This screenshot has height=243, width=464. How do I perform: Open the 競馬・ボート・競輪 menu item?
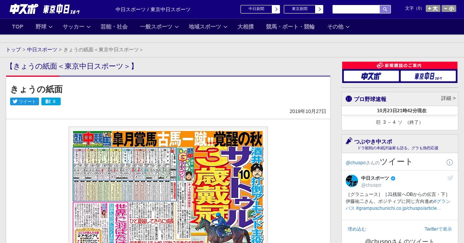[x=290, y=27]
